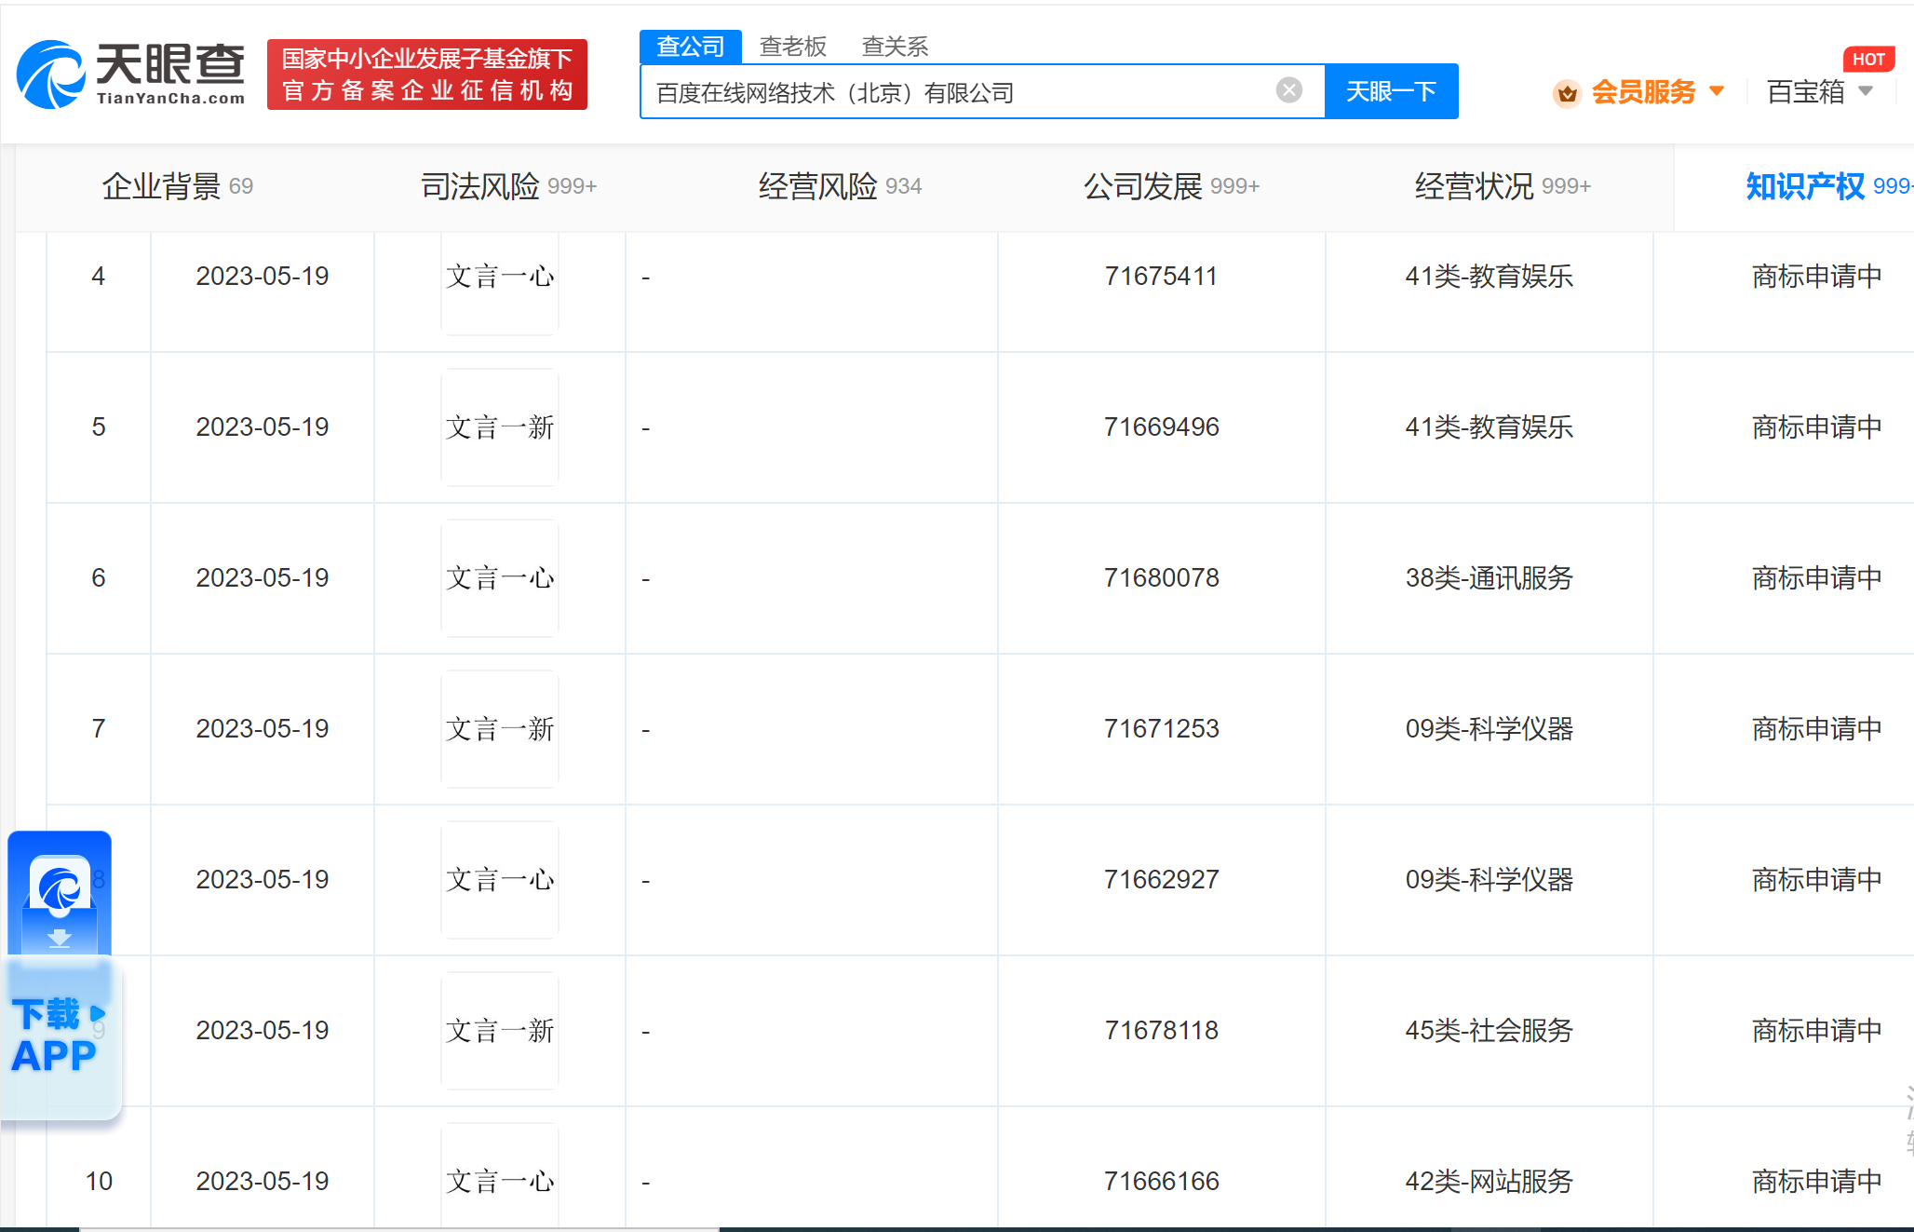This screenshot has height=1232, width=1914.
Task: Open the 司法风险 tab
Action: pos(507,186)
